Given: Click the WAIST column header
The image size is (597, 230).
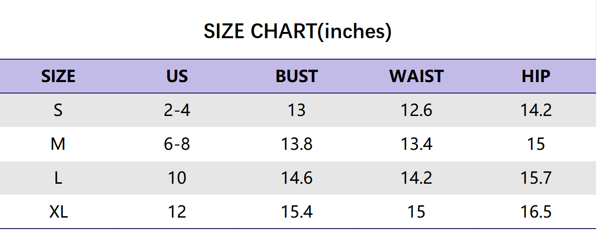Looking at the screenshot, I should 416,76.
